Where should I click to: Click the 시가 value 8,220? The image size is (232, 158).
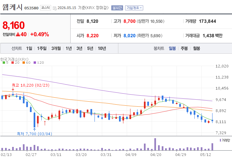tap(92, 36)
